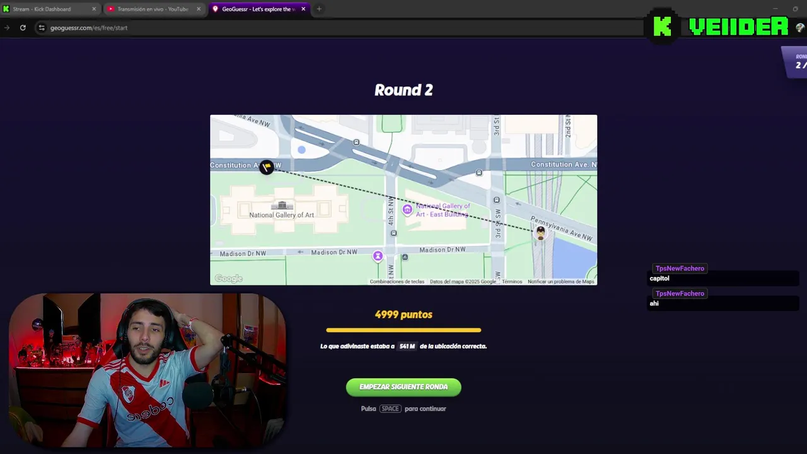Click the purple hourglass pin on Madison Dr
The width and height of the screenshot is (807, 454).
[x=378, y=255]
